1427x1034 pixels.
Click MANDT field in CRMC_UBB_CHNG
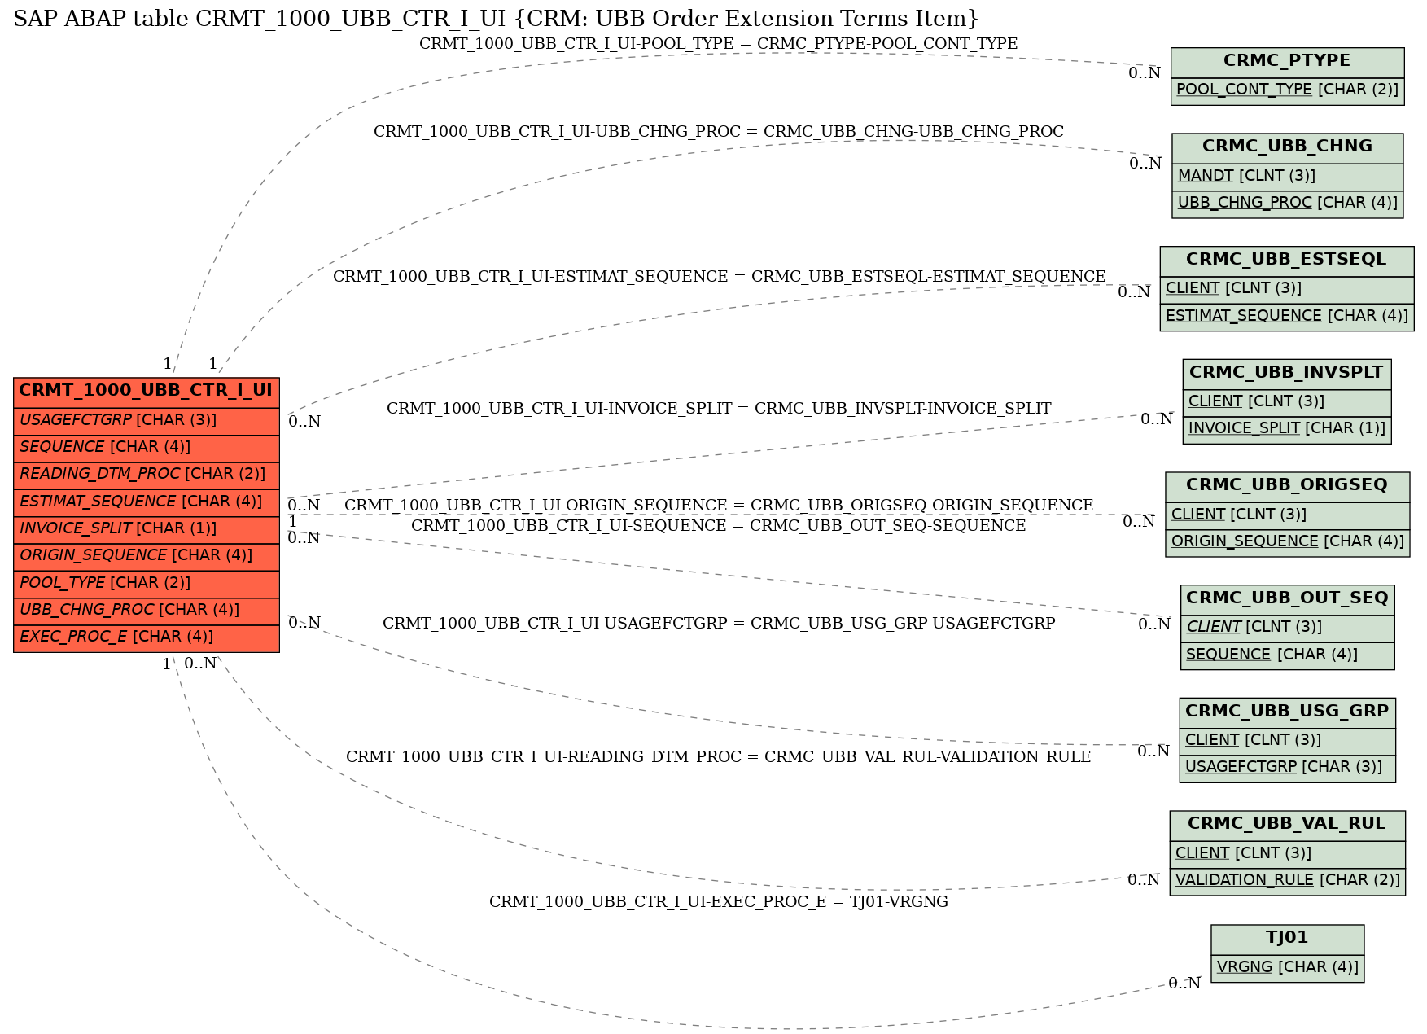[x=1287, y=177]
